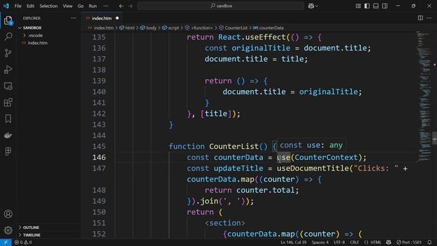Open Accounts icon in activity bar
The width and height of the screenshot is (437, 246).
8,214
